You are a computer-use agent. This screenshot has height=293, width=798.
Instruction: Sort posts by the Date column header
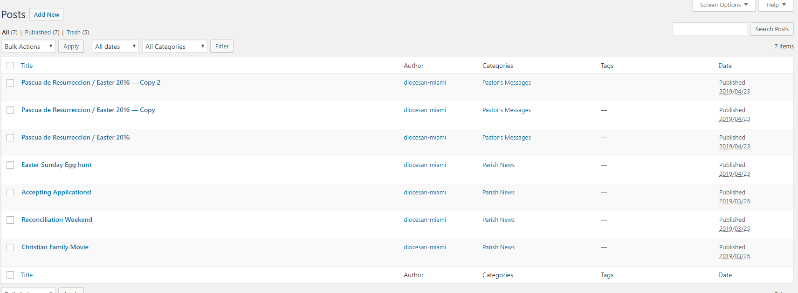tap(725, 66)
